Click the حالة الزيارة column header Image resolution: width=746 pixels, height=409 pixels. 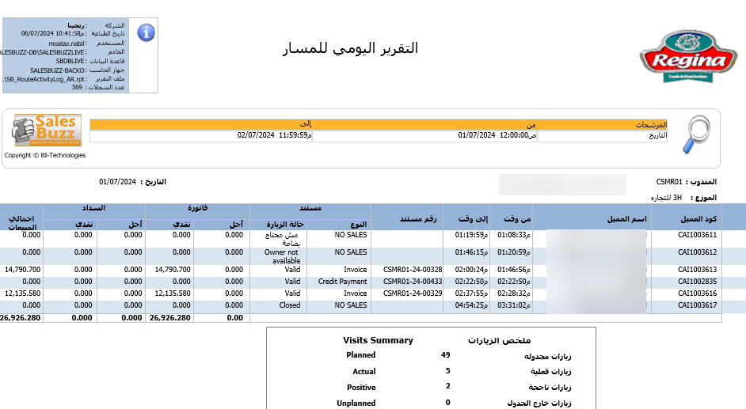coord(278,225)
